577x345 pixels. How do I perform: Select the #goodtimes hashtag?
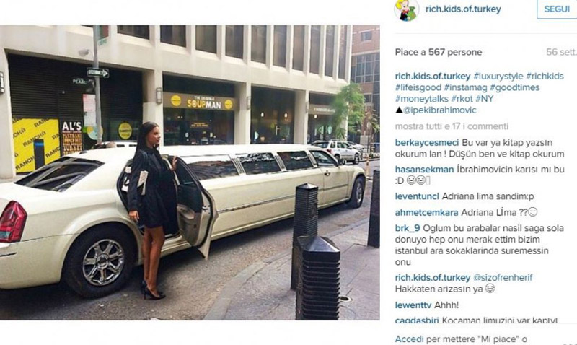pyautogui.click(x=515, y=87)
